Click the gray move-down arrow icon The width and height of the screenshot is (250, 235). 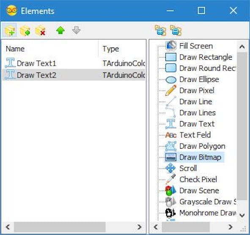tap(76, 30)
